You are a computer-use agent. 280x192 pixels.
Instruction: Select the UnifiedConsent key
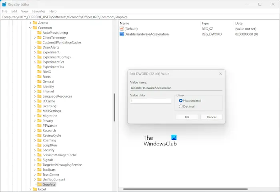54,179
